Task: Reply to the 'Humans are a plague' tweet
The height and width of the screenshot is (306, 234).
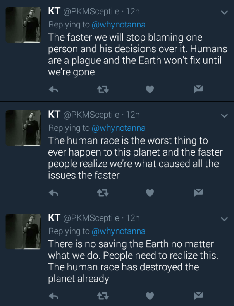Action: 53,90
